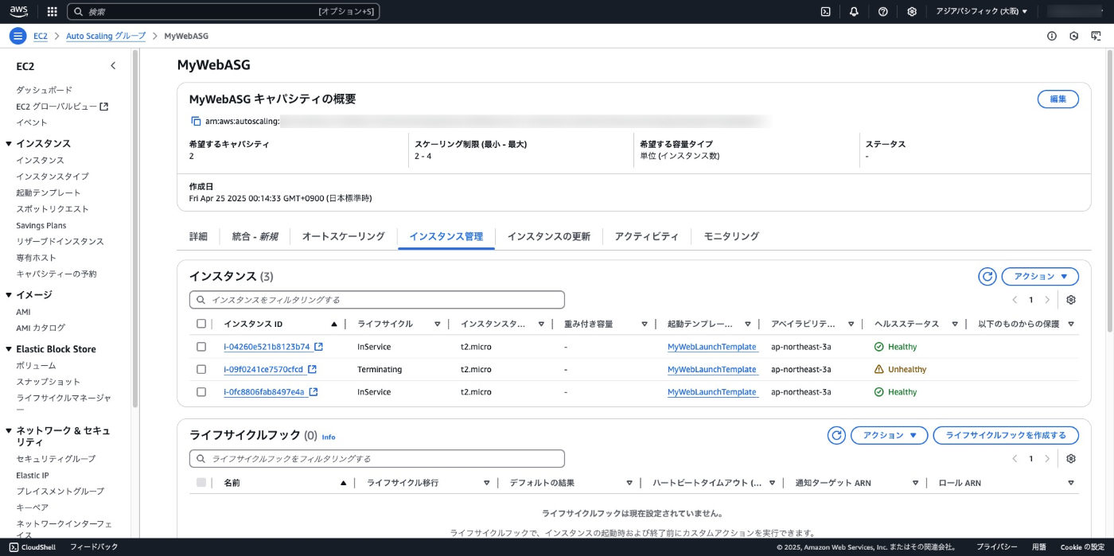The image size is (1114, 556).
Task: Go to previous page of instances table
Action: point(1015,300)
